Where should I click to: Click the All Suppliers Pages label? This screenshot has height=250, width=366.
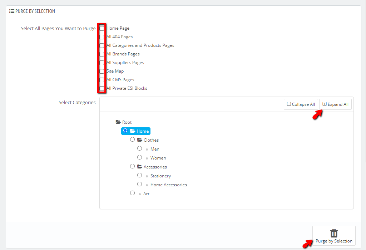coord(125,63)
